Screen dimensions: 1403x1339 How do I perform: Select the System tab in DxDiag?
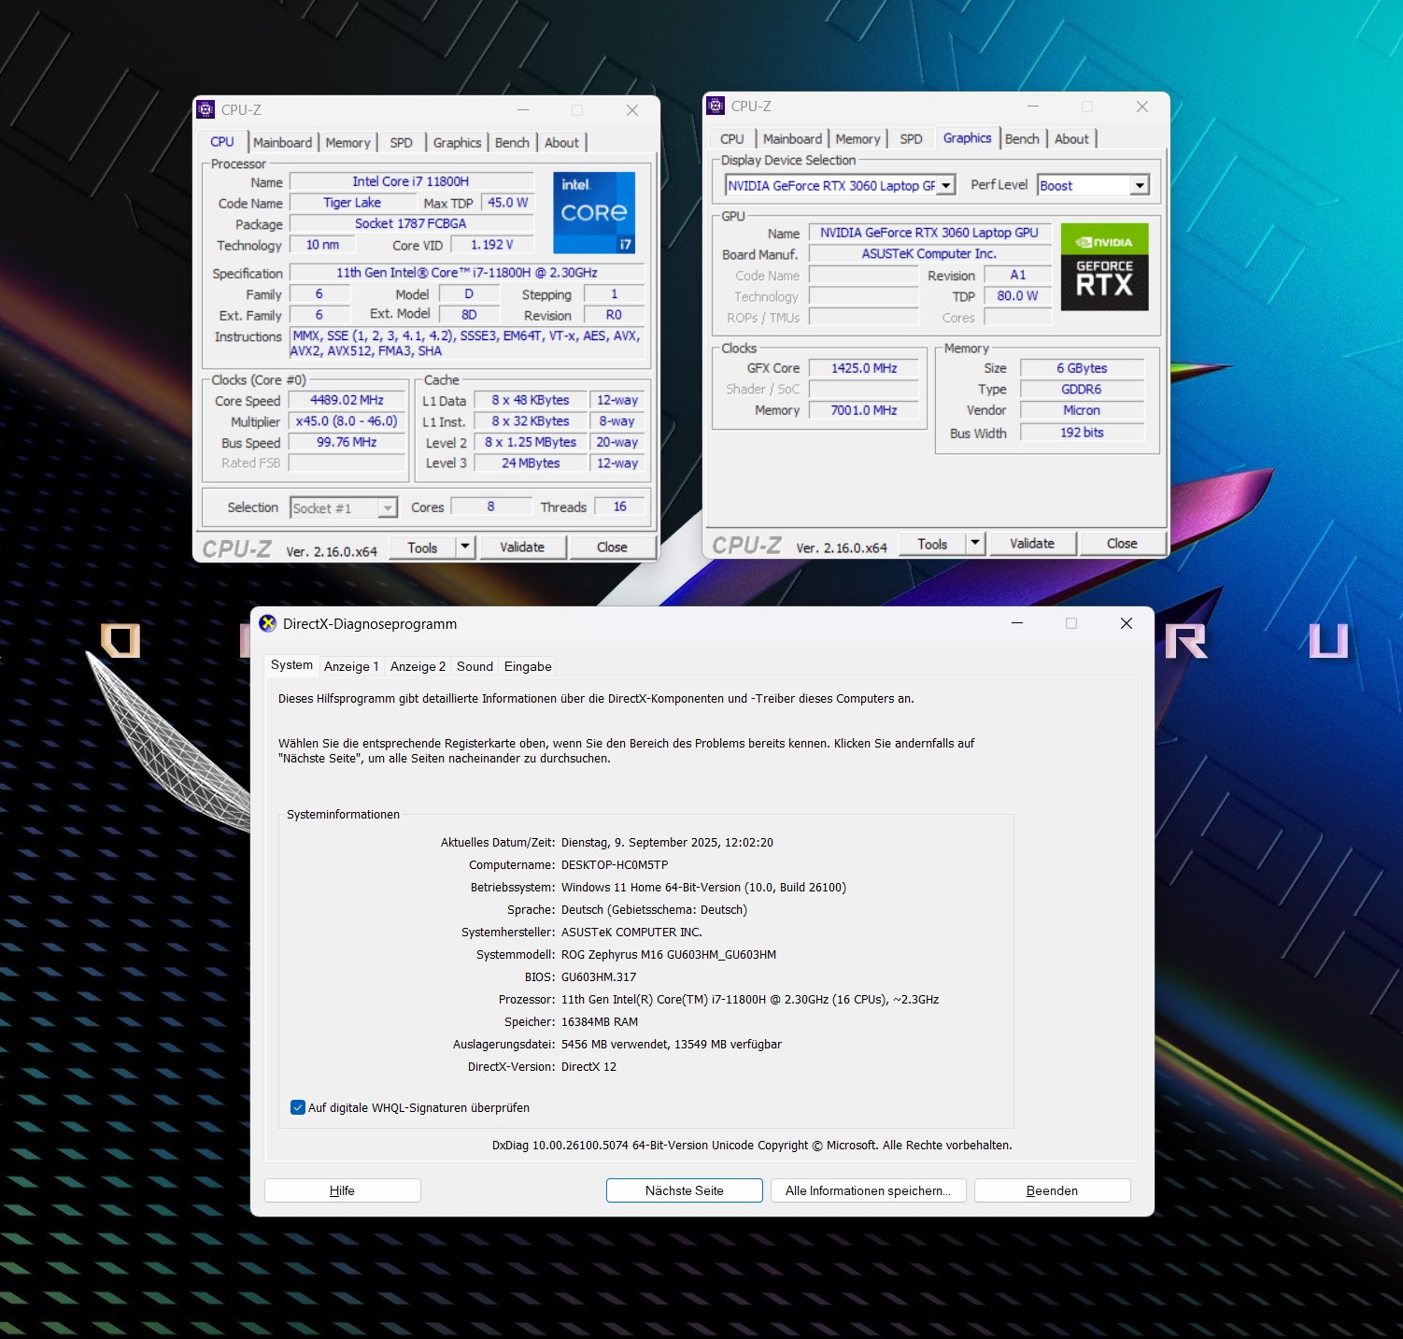point(291,665)
